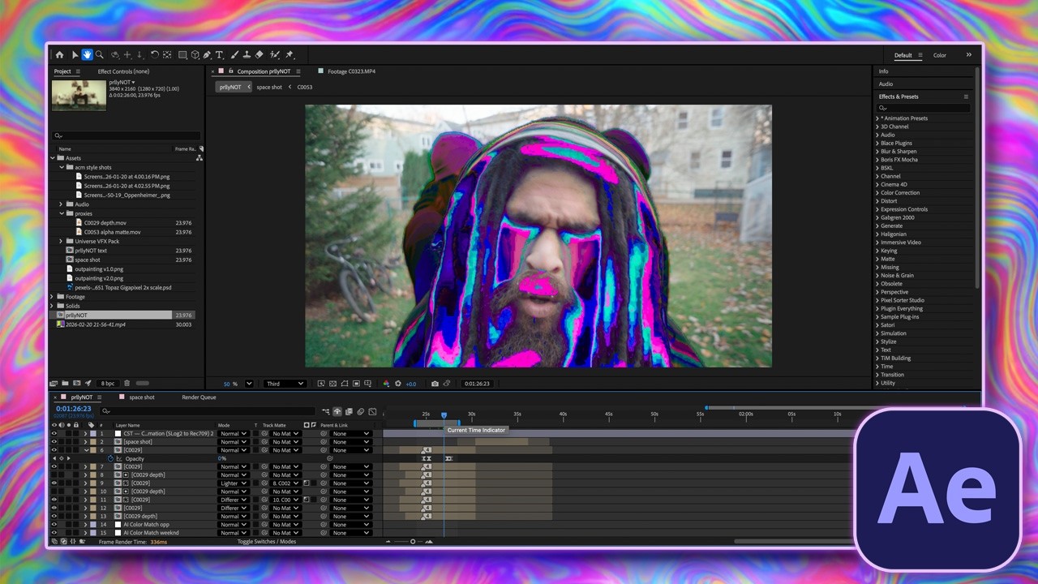Click the reset exposure icon
Screen dimensions: 1038x584
[398, 384]
